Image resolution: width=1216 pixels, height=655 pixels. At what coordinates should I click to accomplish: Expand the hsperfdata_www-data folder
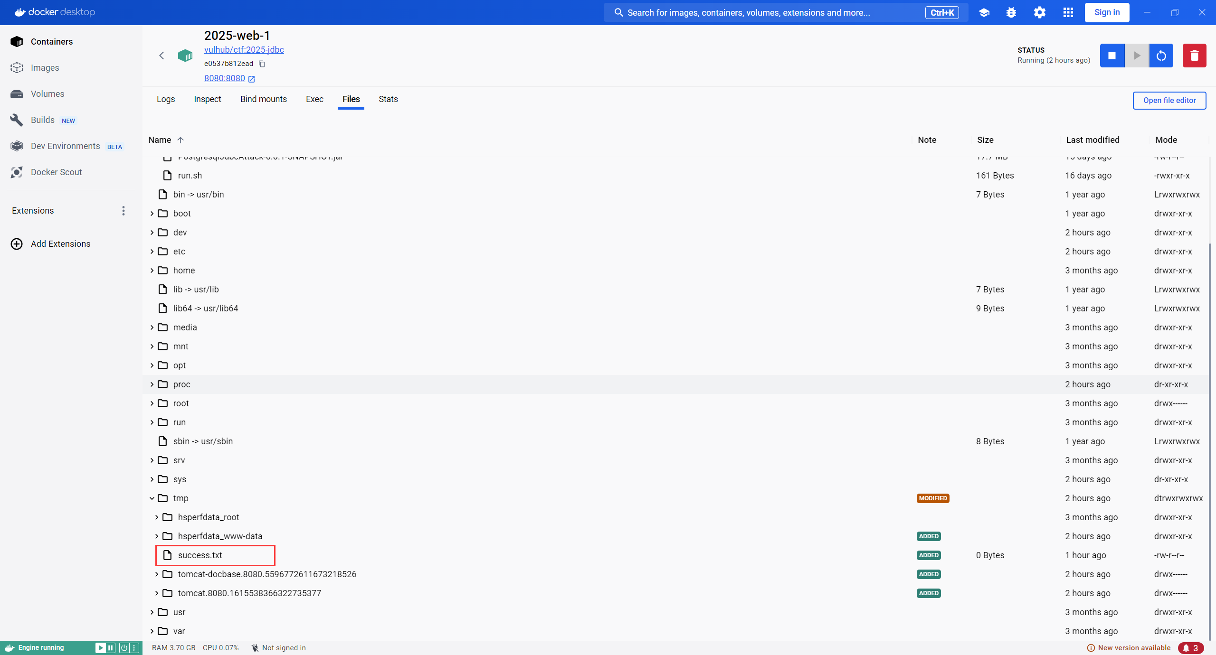coord(157,536)
